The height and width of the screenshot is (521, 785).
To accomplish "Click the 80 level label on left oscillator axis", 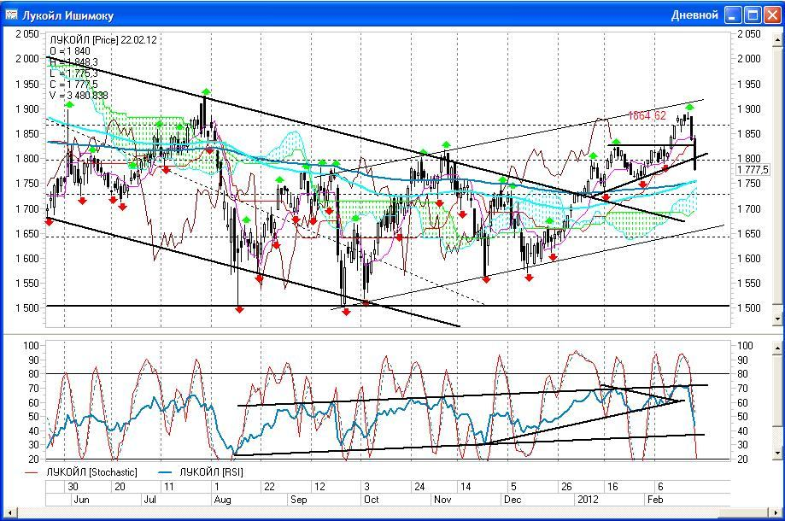I will (33, 374).
